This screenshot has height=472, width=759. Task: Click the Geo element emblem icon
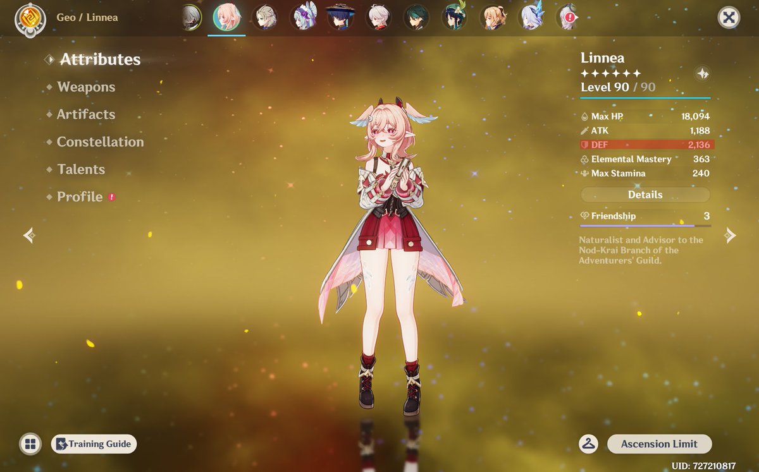point(30,19)
